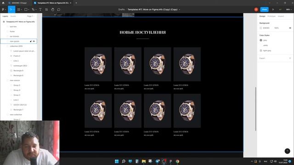The image size is (294, 165).
Task: Switch to the Assets tab
Action: click(x=13, y=16)
